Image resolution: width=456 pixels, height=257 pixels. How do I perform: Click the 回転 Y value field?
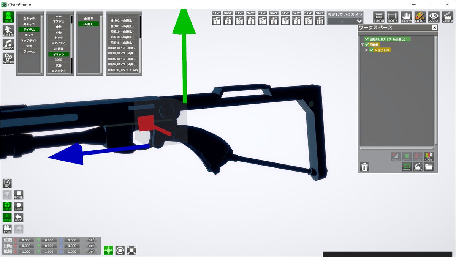pos(49,246)
